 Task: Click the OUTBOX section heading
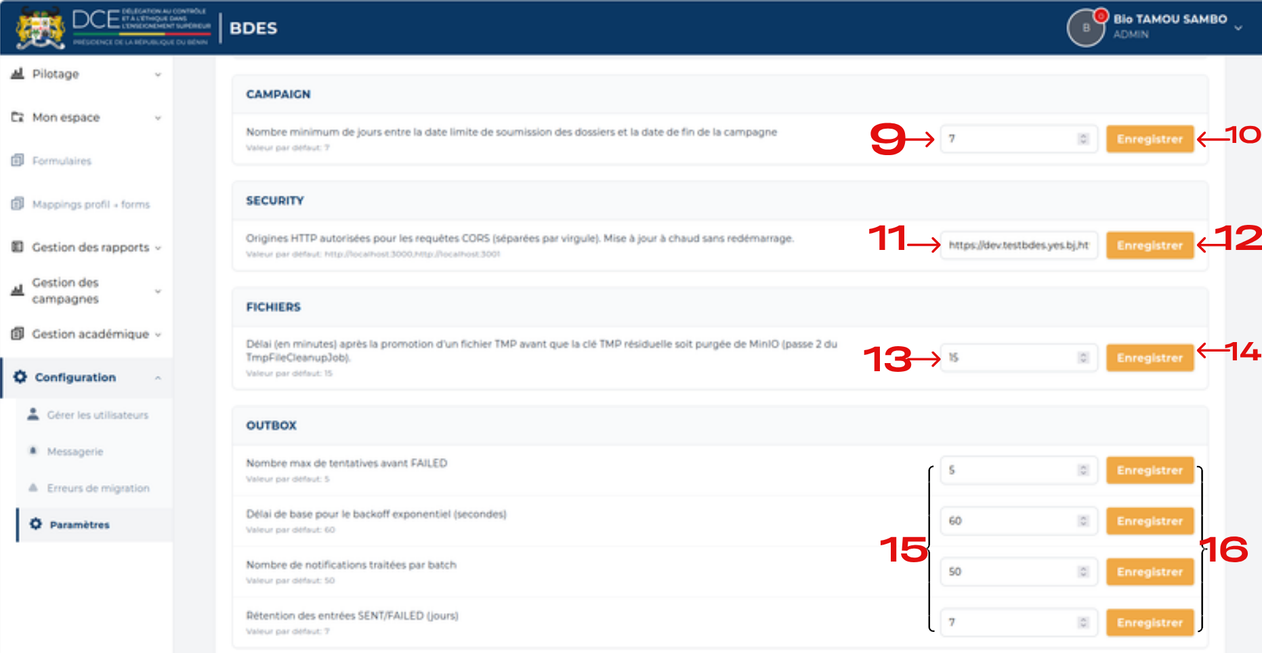coord(272,425)
